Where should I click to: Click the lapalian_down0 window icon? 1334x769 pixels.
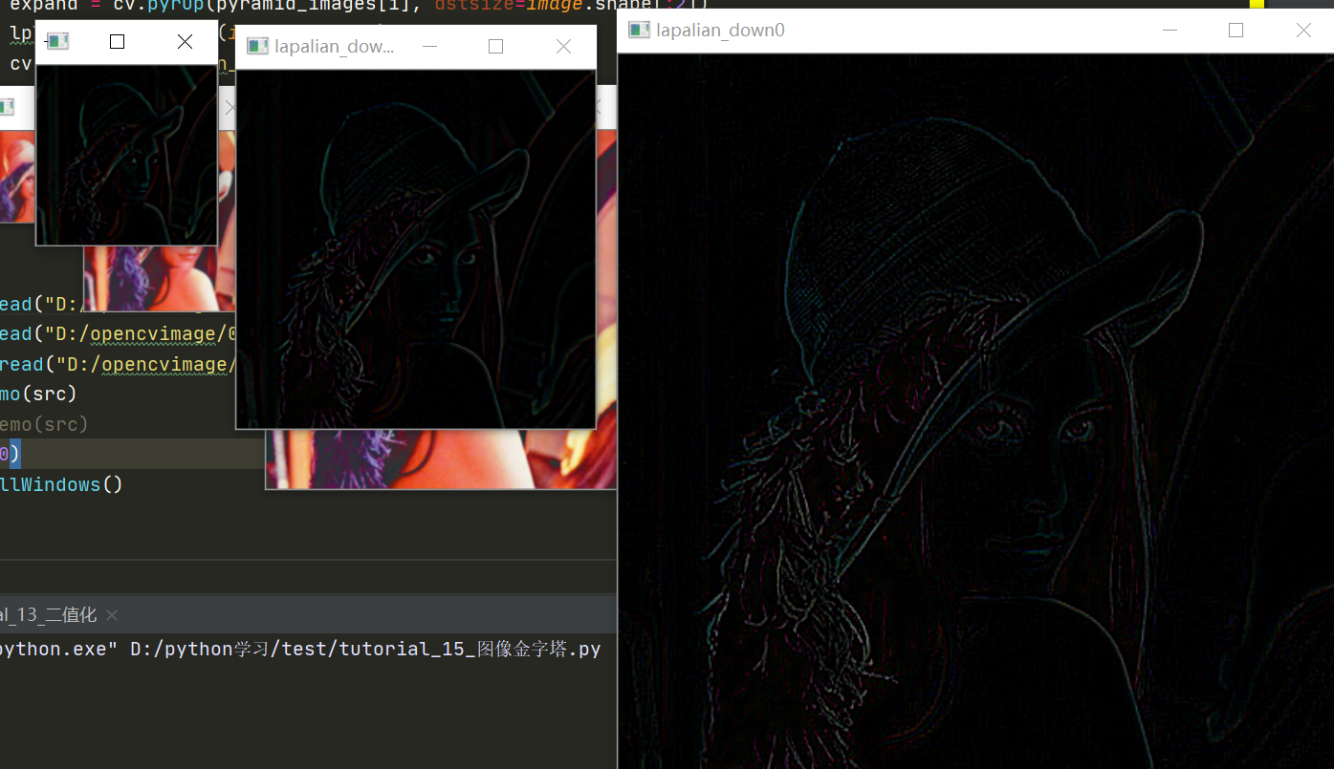click(x=638, y=31)
